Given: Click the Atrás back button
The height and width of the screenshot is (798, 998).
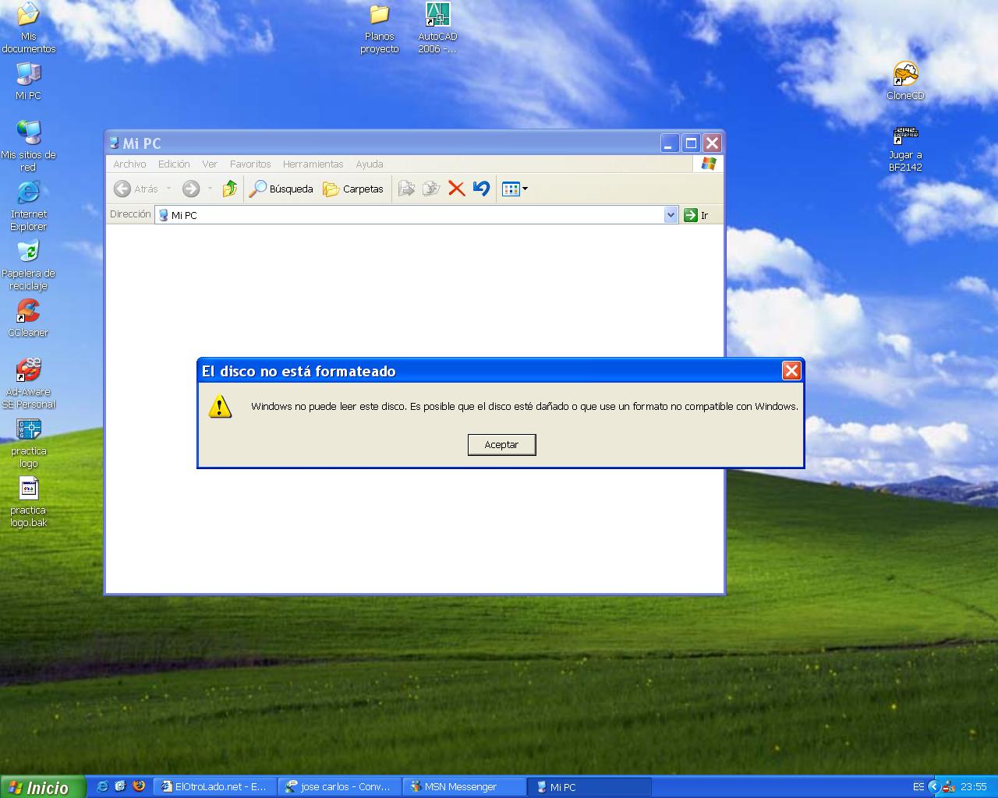Looking at the screenshot, I should point(136,189).
